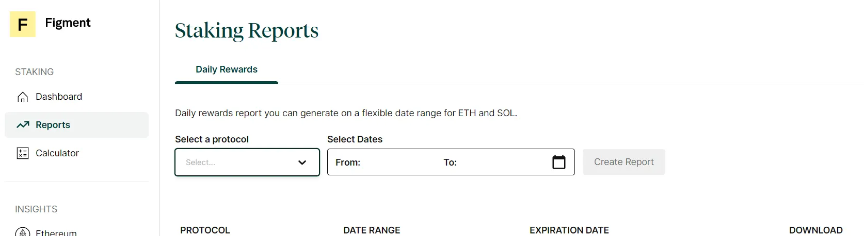The width and height of the screenshot is (864, 236).
Task: Open the Ethereum insights link
Action: 56,233
